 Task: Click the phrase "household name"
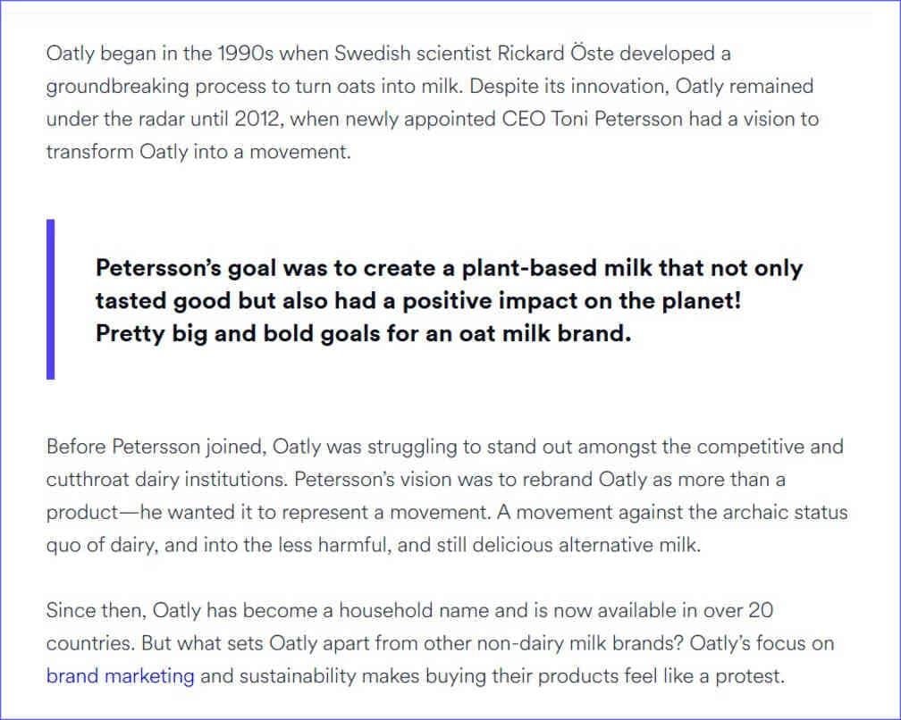(x=400, y=611)
